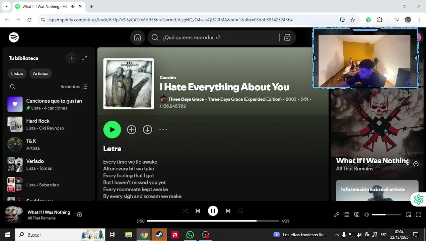426x241 pixels.
Task: Open 'What If I Was Nothing' title in right panel
Action: [x=372, y=161]
